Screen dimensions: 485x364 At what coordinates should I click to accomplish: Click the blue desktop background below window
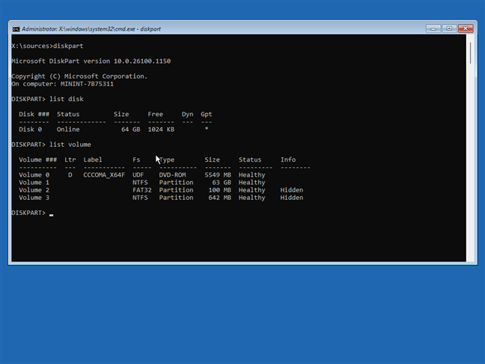click(x=242, y=315)
